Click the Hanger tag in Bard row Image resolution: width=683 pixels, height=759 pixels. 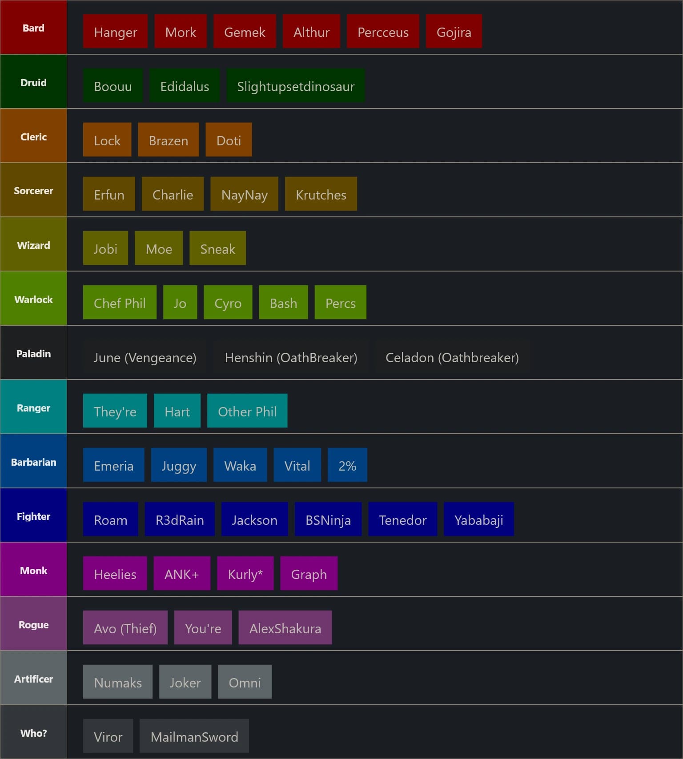click(115, 32)
